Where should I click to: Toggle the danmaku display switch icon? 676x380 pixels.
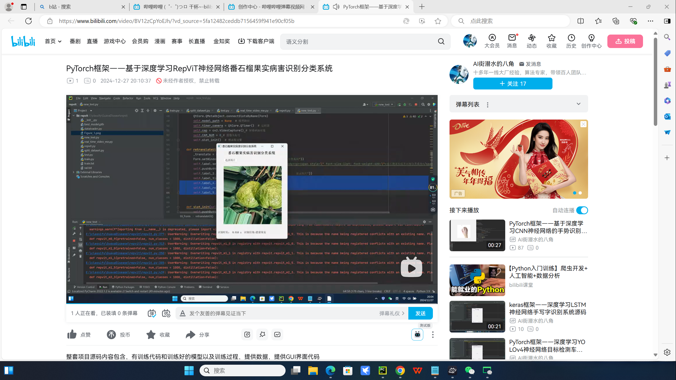pos(152,313)
